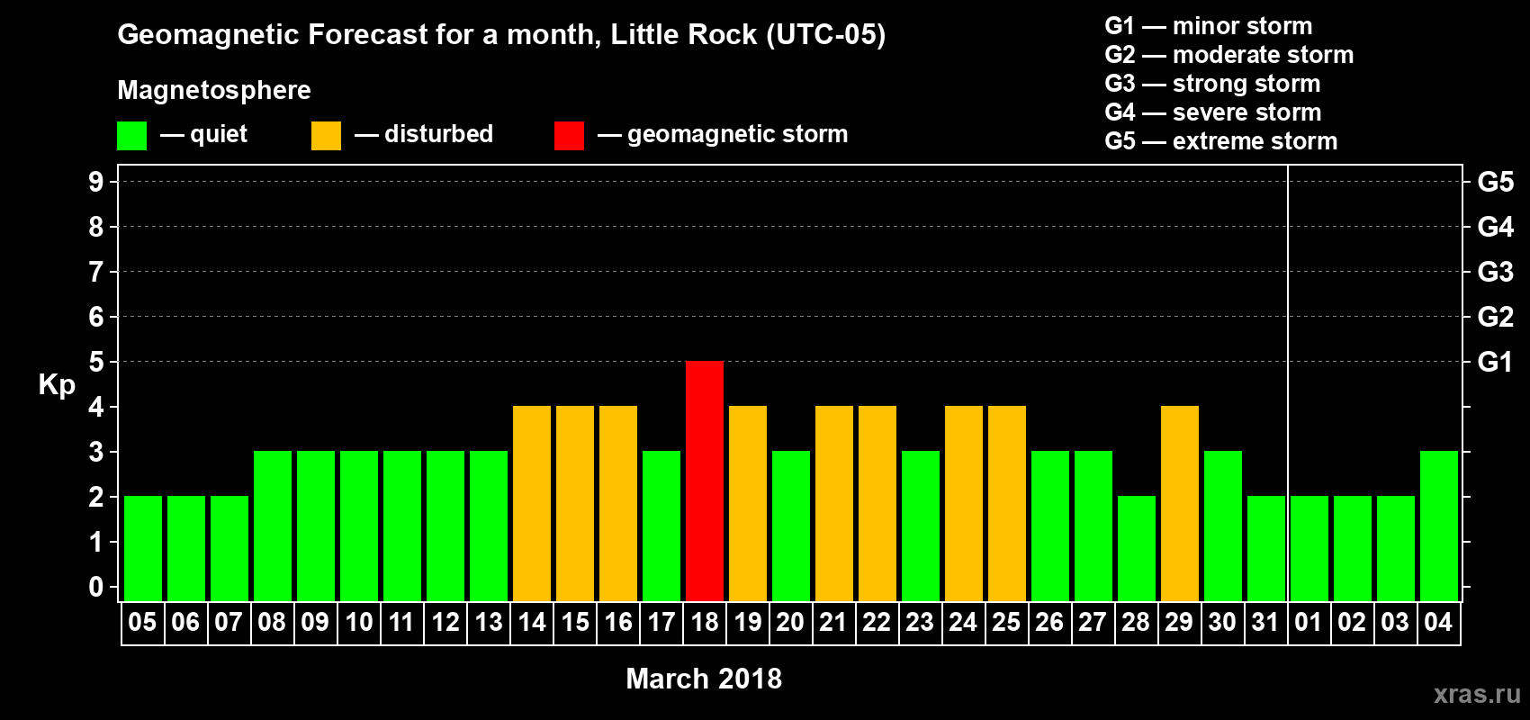Click the G5 label on right axis

pos(1495,182)
